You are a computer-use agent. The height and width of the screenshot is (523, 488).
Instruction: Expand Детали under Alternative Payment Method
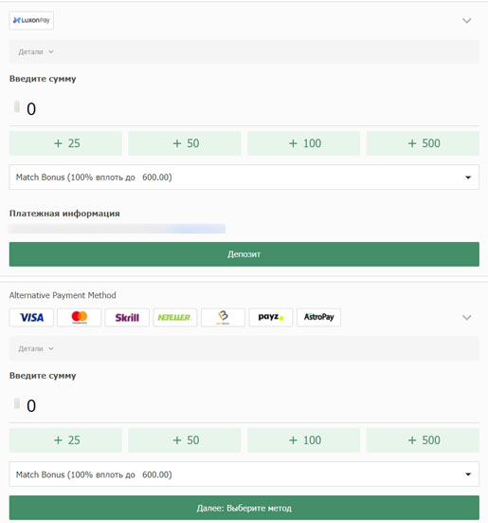pos(36,348)
